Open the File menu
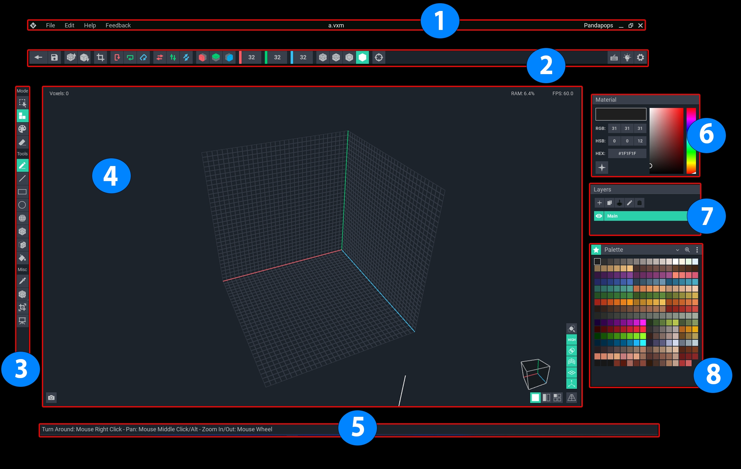 pyautogui.click(x=50, y=25)
